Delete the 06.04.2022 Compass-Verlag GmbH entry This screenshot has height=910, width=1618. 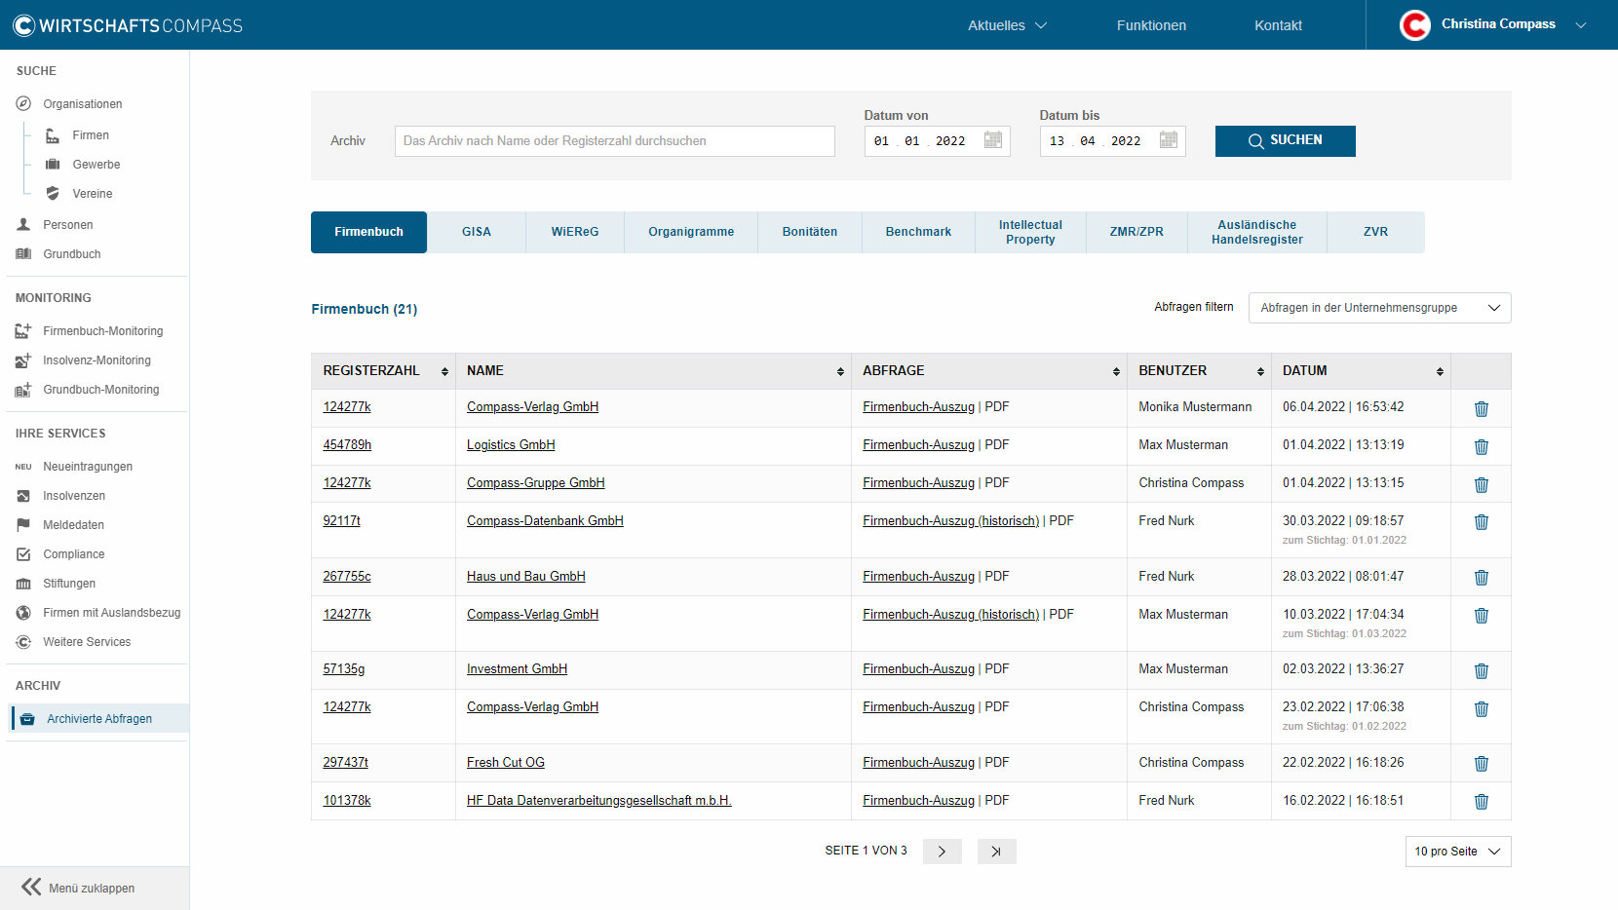(1481, 409)
